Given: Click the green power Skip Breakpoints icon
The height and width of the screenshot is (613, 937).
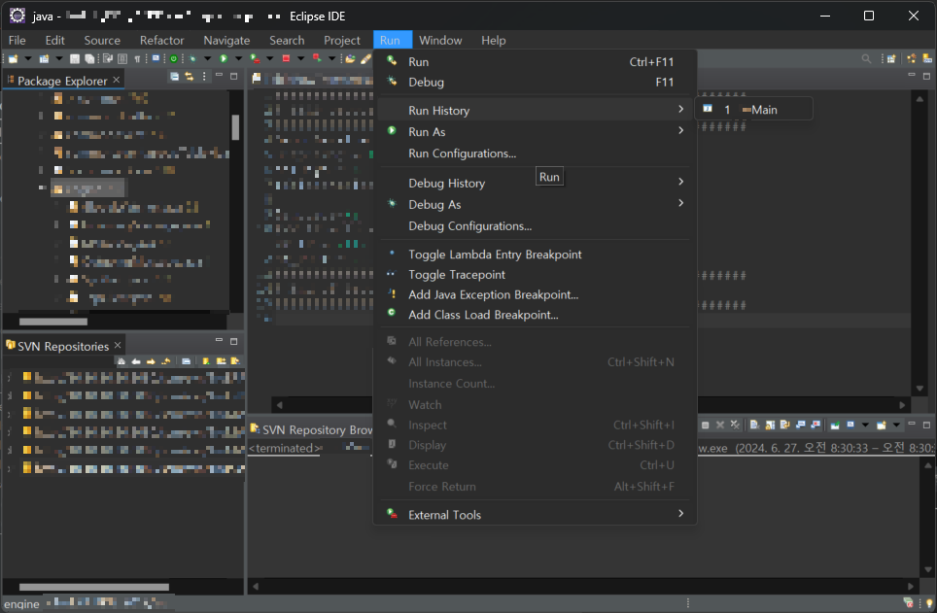Looking at the screenshot, I should point(173,58).
